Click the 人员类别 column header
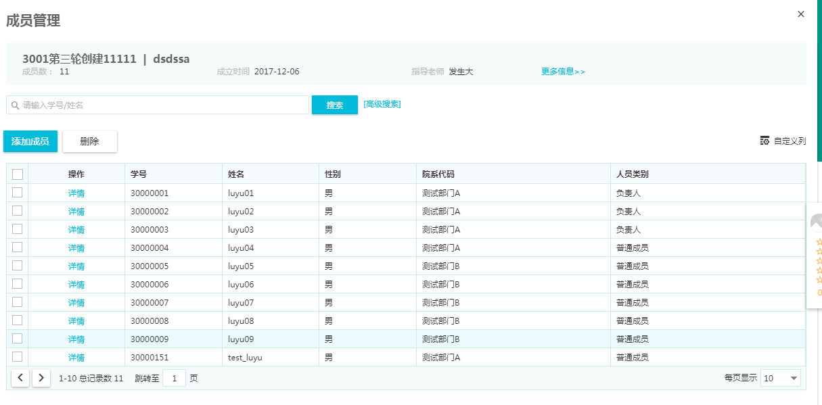The height and width of the screenshot is (405, 822). pyautogui.click(x=708, y=174)
